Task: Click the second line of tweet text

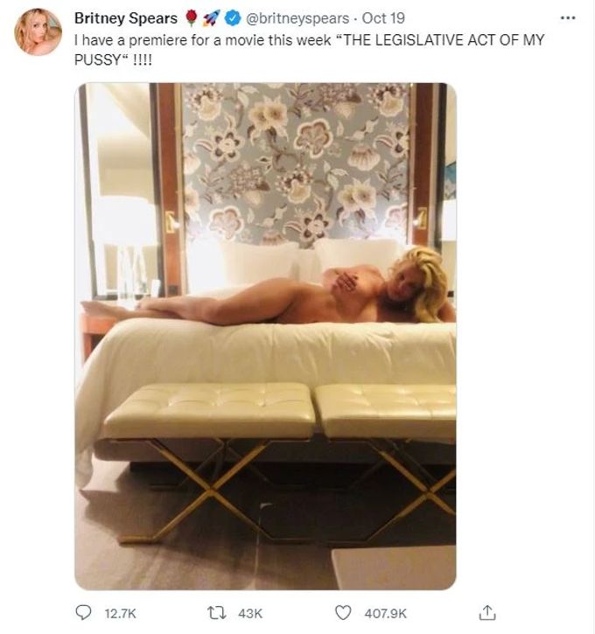Action: (x=113, y=59)
